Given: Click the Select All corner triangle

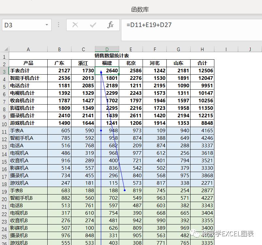Looking at the screenshot, I should pos(5,49).
